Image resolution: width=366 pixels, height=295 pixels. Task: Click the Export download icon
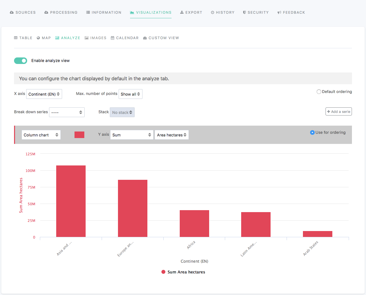[x=182, y=12]
